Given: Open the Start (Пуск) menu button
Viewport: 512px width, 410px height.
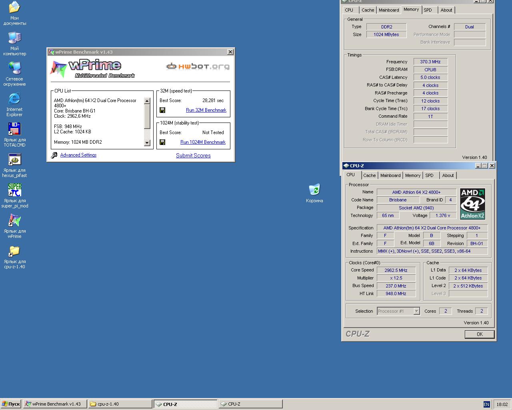Looking at the screenshot, I should (11, 404).
